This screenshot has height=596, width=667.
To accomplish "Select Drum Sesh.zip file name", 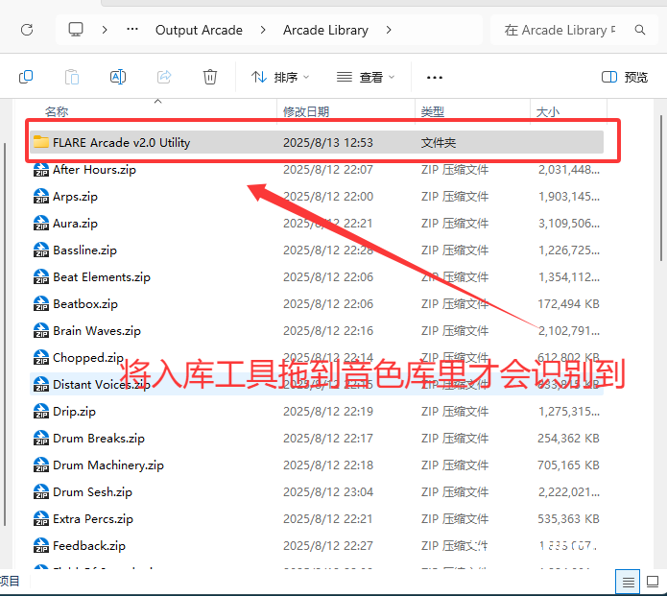I will coord(93,491).
